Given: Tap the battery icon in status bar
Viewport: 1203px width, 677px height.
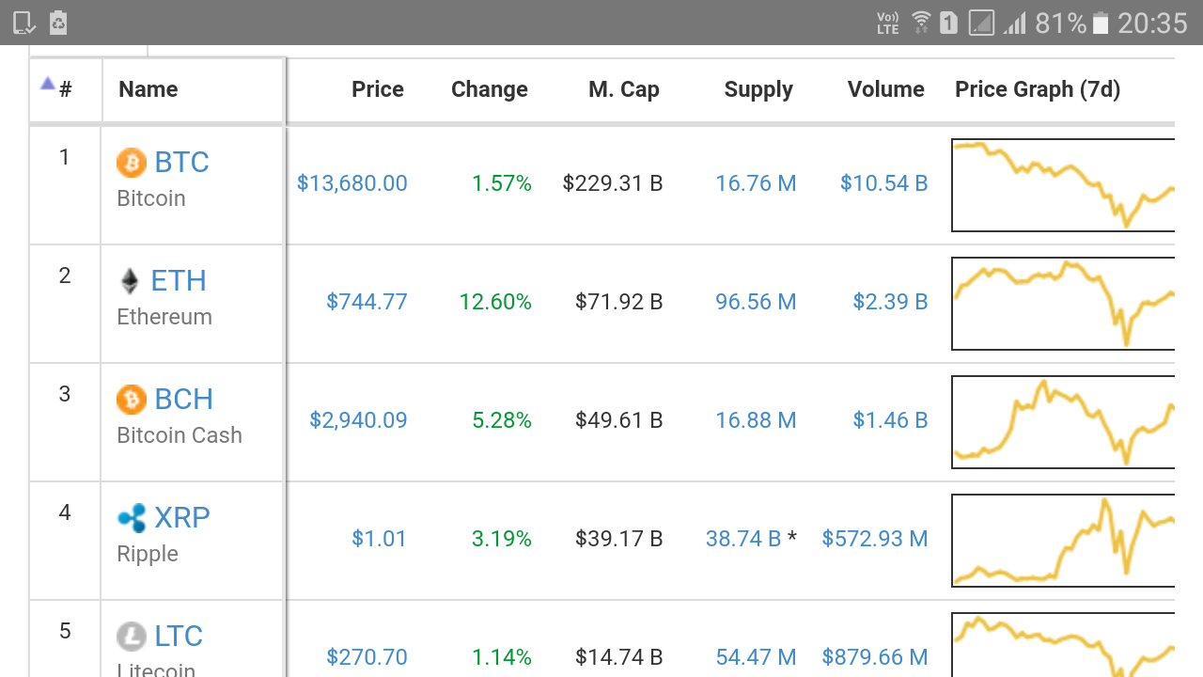Looking at the screenshot, I should tap(1101, 23).
